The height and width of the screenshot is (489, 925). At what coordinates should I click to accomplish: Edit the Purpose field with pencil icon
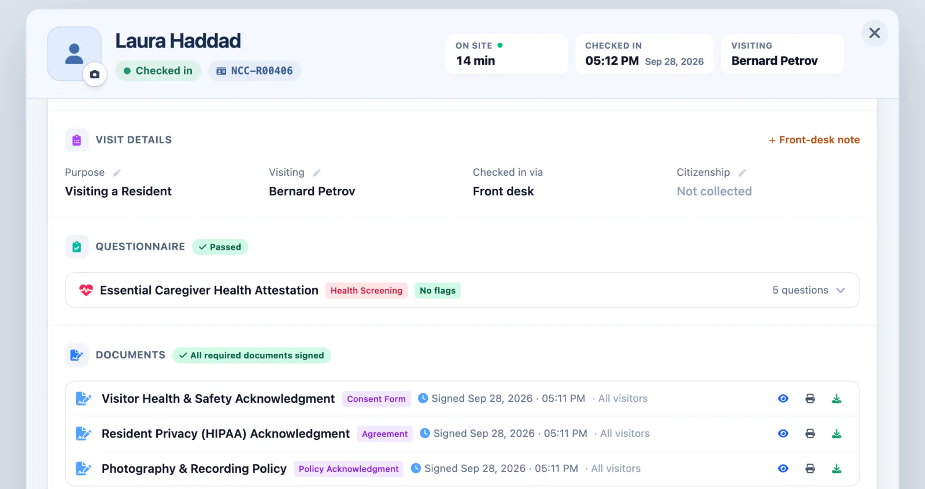(117, 173)
